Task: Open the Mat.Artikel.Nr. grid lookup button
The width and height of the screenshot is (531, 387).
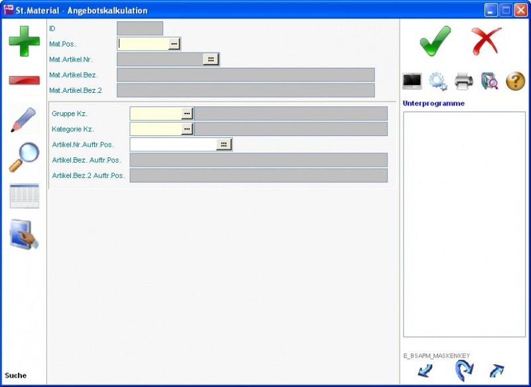Action: [x=210, y=59]
